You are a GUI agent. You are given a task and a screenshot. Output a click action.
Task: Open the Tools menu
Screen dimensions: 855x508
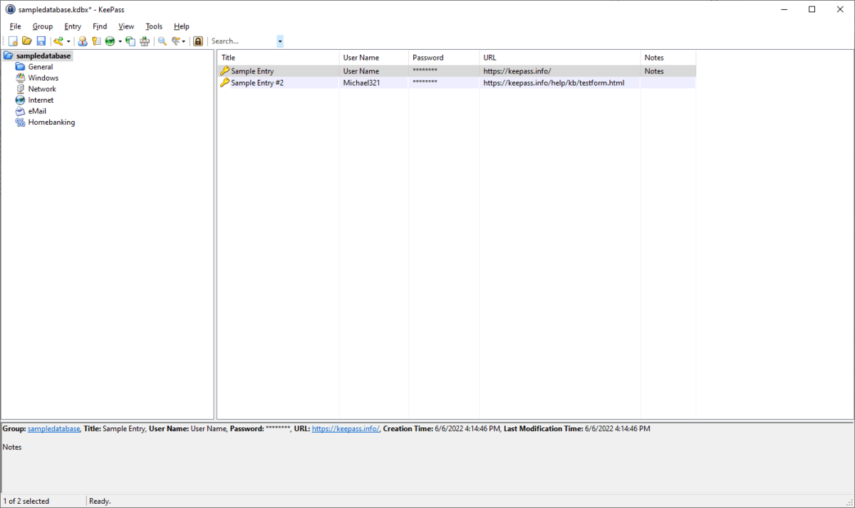pyautogui.click(x=153, y=26)
